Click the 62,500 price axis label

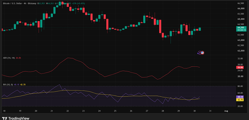241,45
